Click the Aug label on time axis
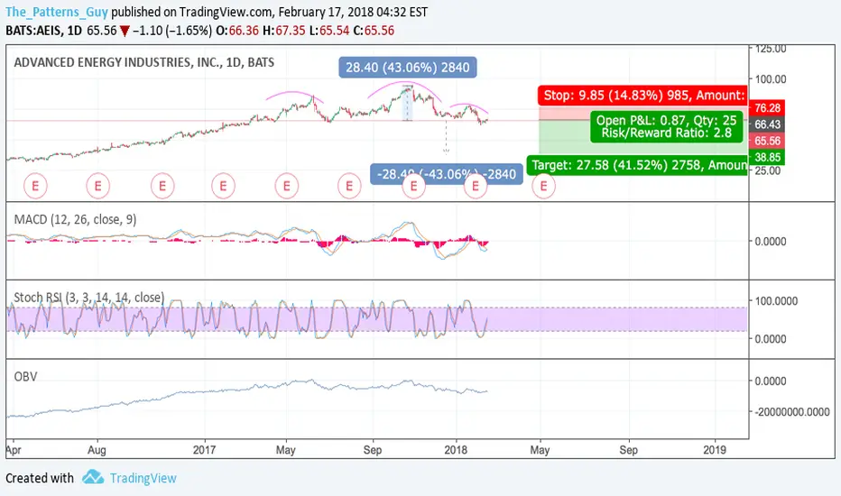The image size is (841, 496). coord(97,450)
